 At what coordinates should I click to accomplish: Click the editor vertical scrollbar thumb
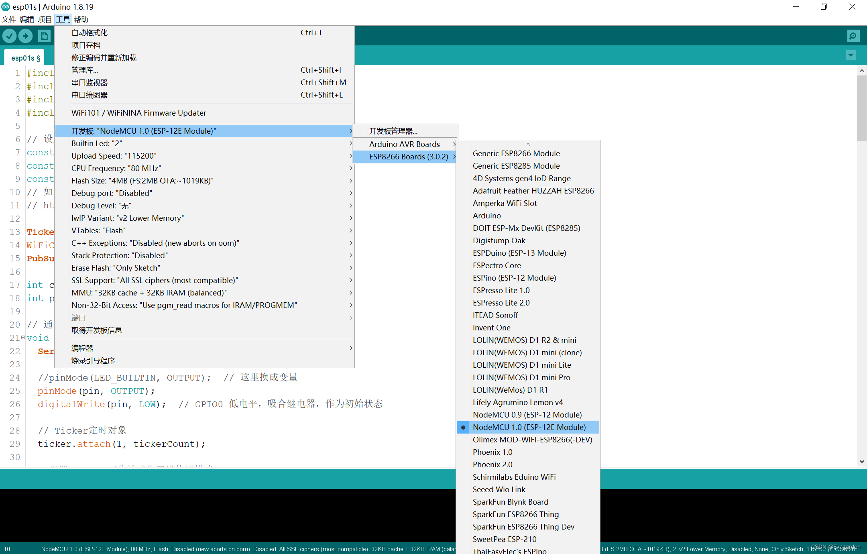(862, 108)
